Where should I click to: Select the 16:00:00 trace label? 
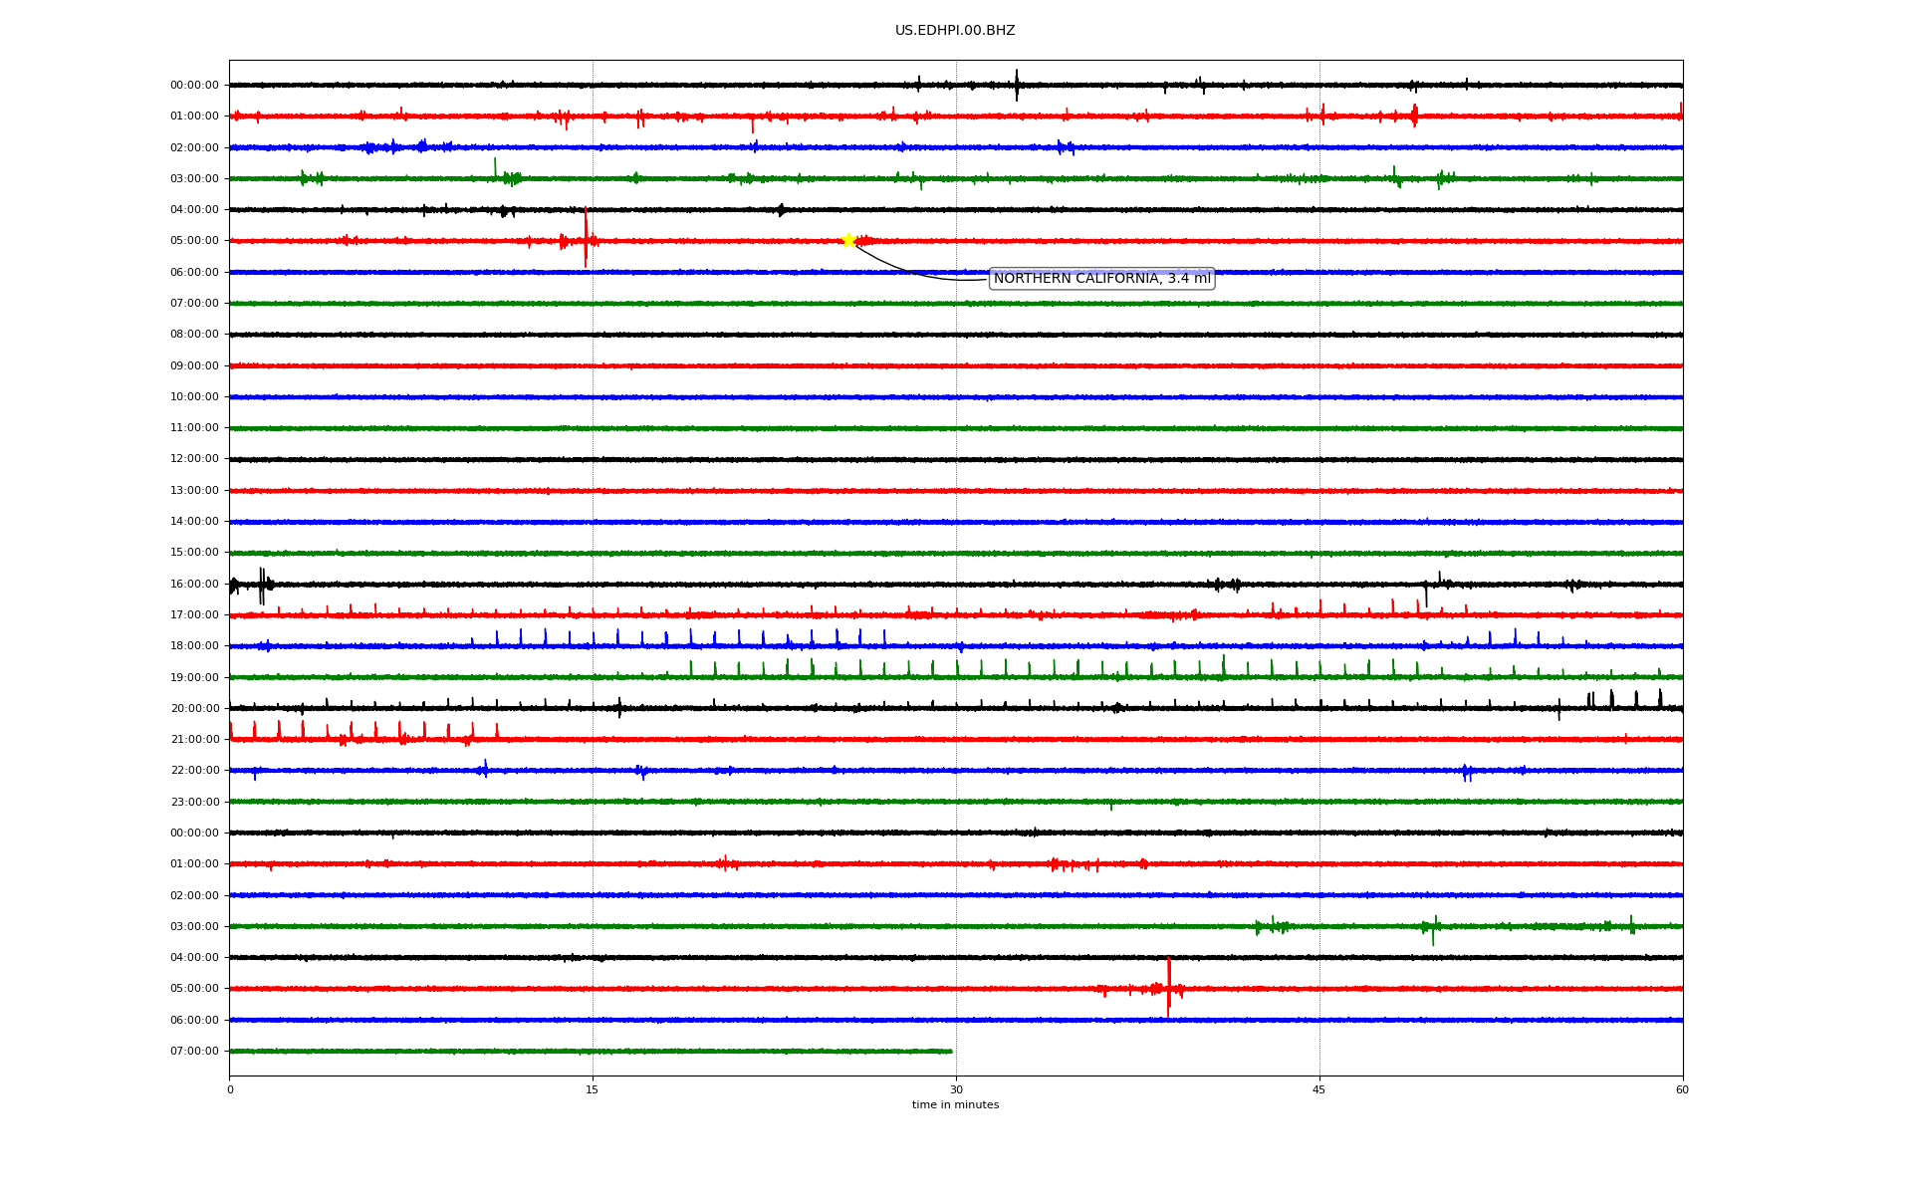tap(194, 585)
